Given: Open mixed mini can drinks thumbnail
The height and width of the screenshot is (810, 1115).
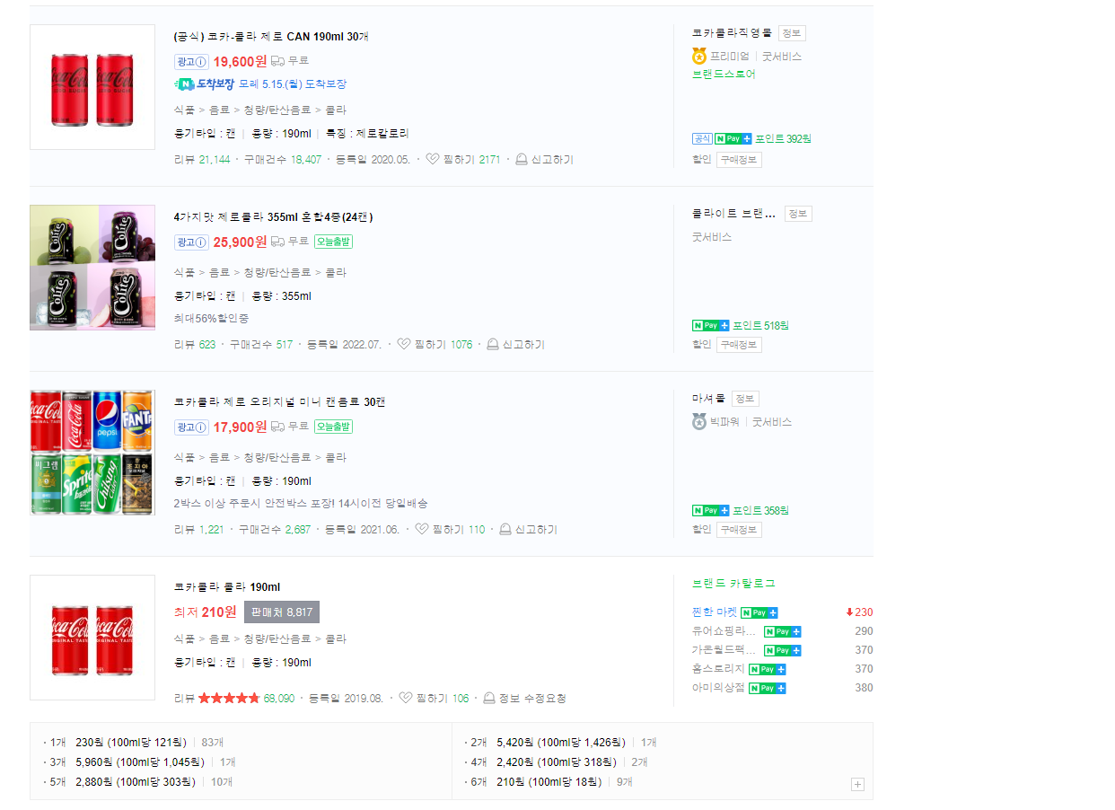Looking at the screenshot, I should [92, 453].
